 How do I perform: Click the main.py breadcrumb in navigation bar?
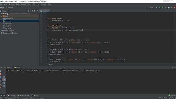pyautogui.click(x=9, y=7)
